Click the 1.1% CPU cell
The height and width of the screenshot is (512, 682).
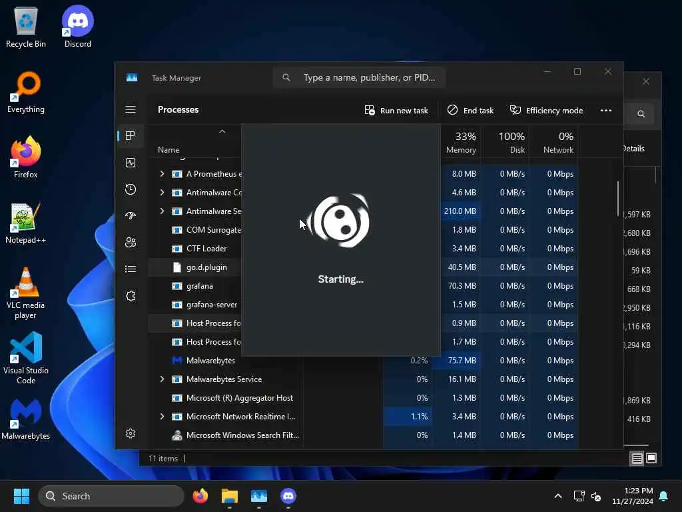click(408, 417)
